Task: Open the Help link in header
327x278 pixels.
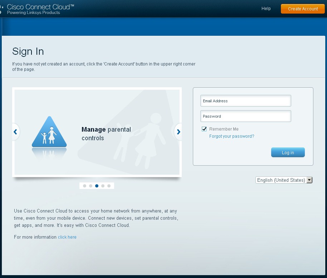Action: [266, 9]
